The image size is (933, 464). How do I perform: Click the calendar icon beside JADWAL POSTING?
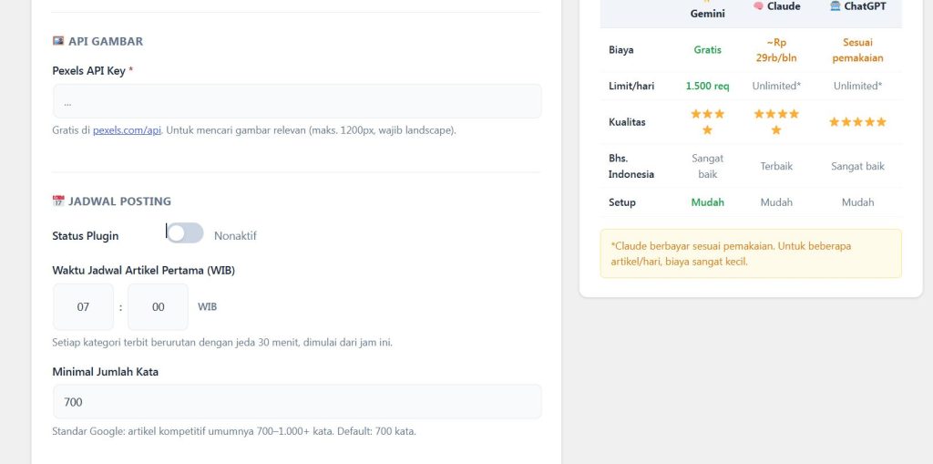tap(57, 201)
